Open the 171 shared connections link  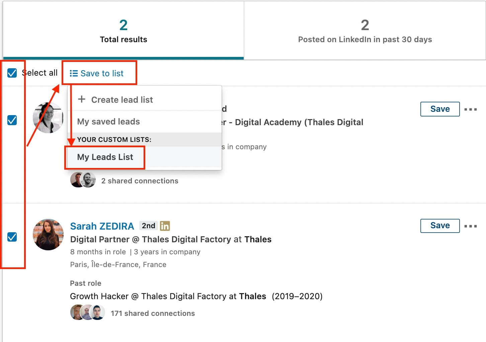(153, 313)
